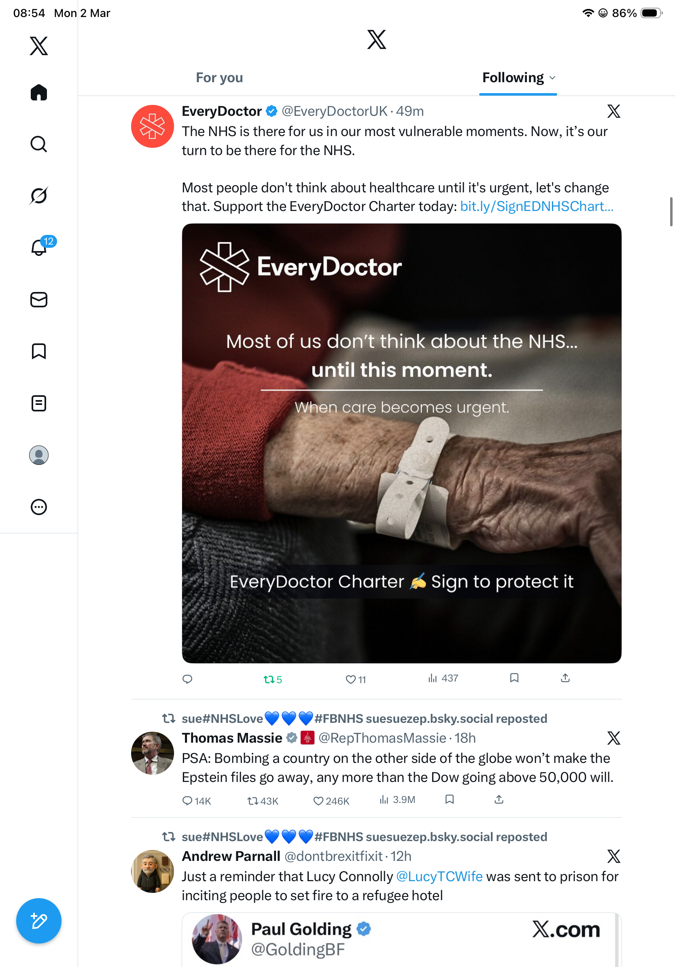Open the Home feed icon
This screenshot has width=675, height=967.
point(39,92)
